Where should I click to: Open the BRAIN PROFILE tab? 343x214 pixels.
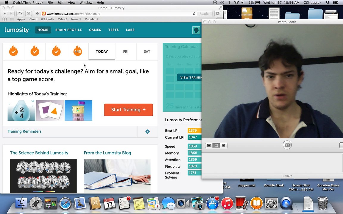pyautogui.click(x=68, y=30)
